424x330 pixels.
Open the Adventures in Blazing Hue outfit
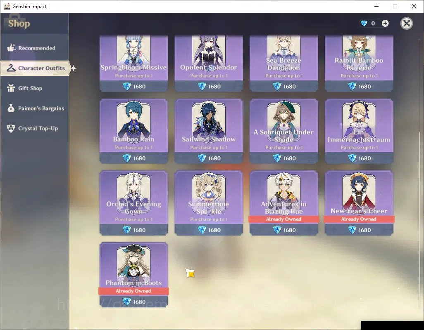[x=283, y=203]
